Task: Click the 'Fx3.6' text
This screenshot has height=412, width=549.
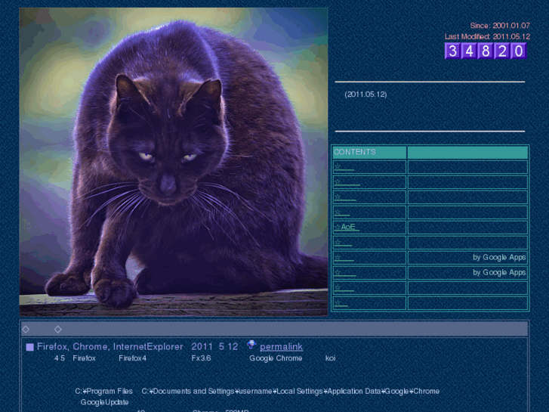Action: [x=201, y=358]
